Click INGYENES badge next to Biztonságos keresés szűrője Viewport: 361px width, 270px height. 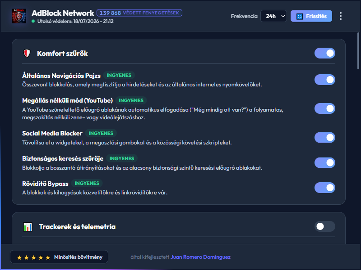tap(122, 159)
